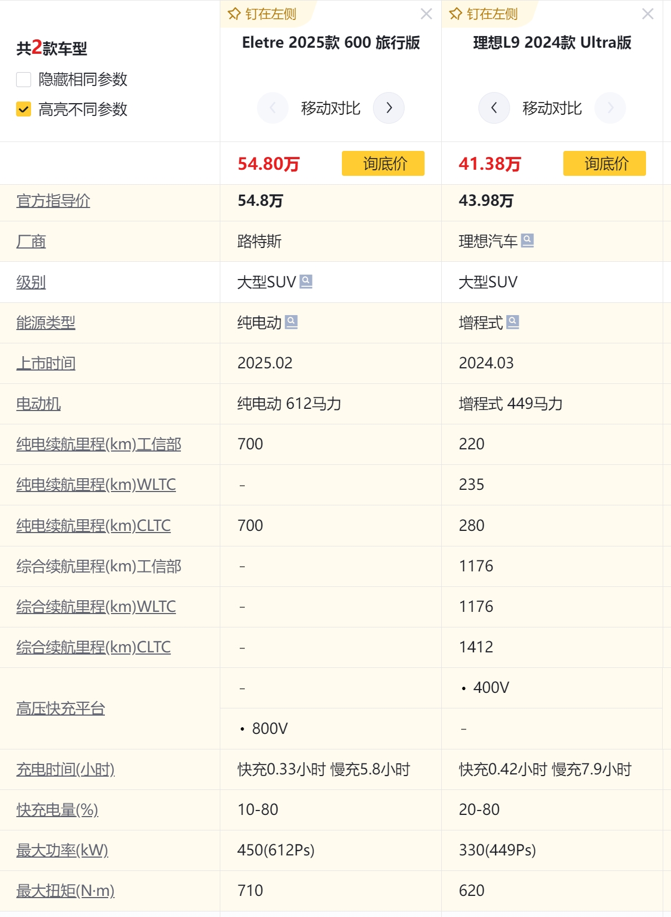The height and width of the screenshot is (917, 671).
Task: Open the 上市时间 parameter link
Action: (46, 363)
